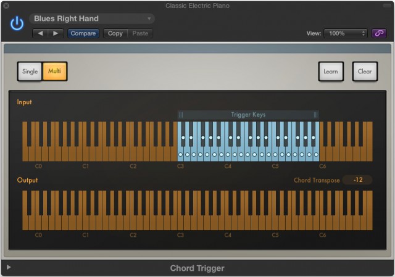Click C4 key on the Output keyboard
This screenshot has height=277, width=395.
coord(228,223)
